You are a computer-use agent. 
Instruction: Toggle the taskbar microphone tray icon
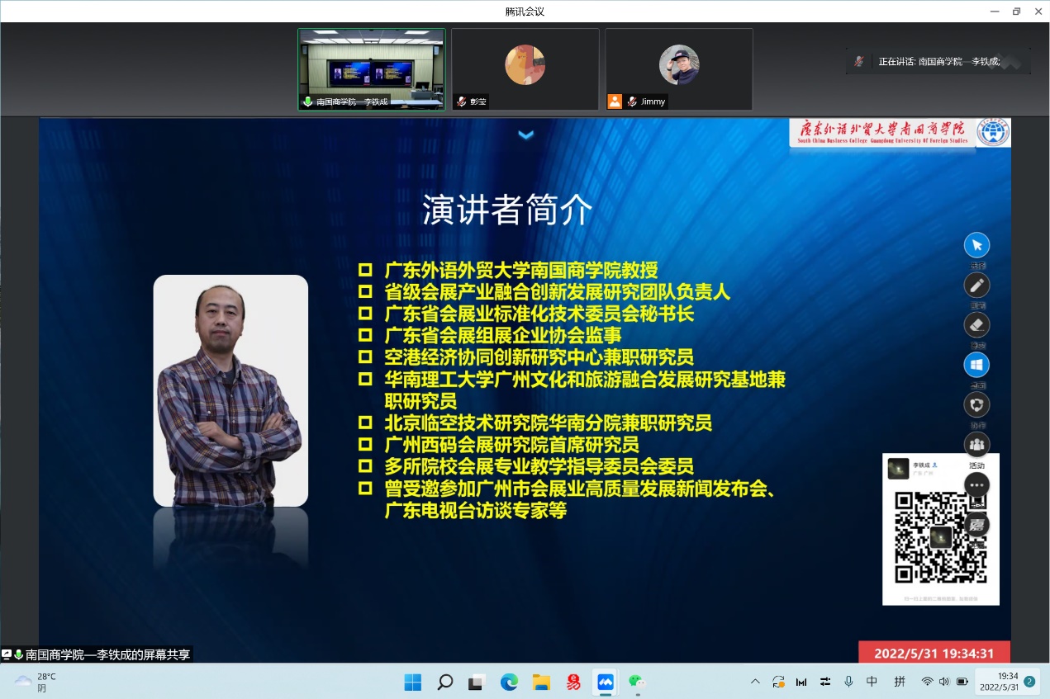click(x=848, y=682)
